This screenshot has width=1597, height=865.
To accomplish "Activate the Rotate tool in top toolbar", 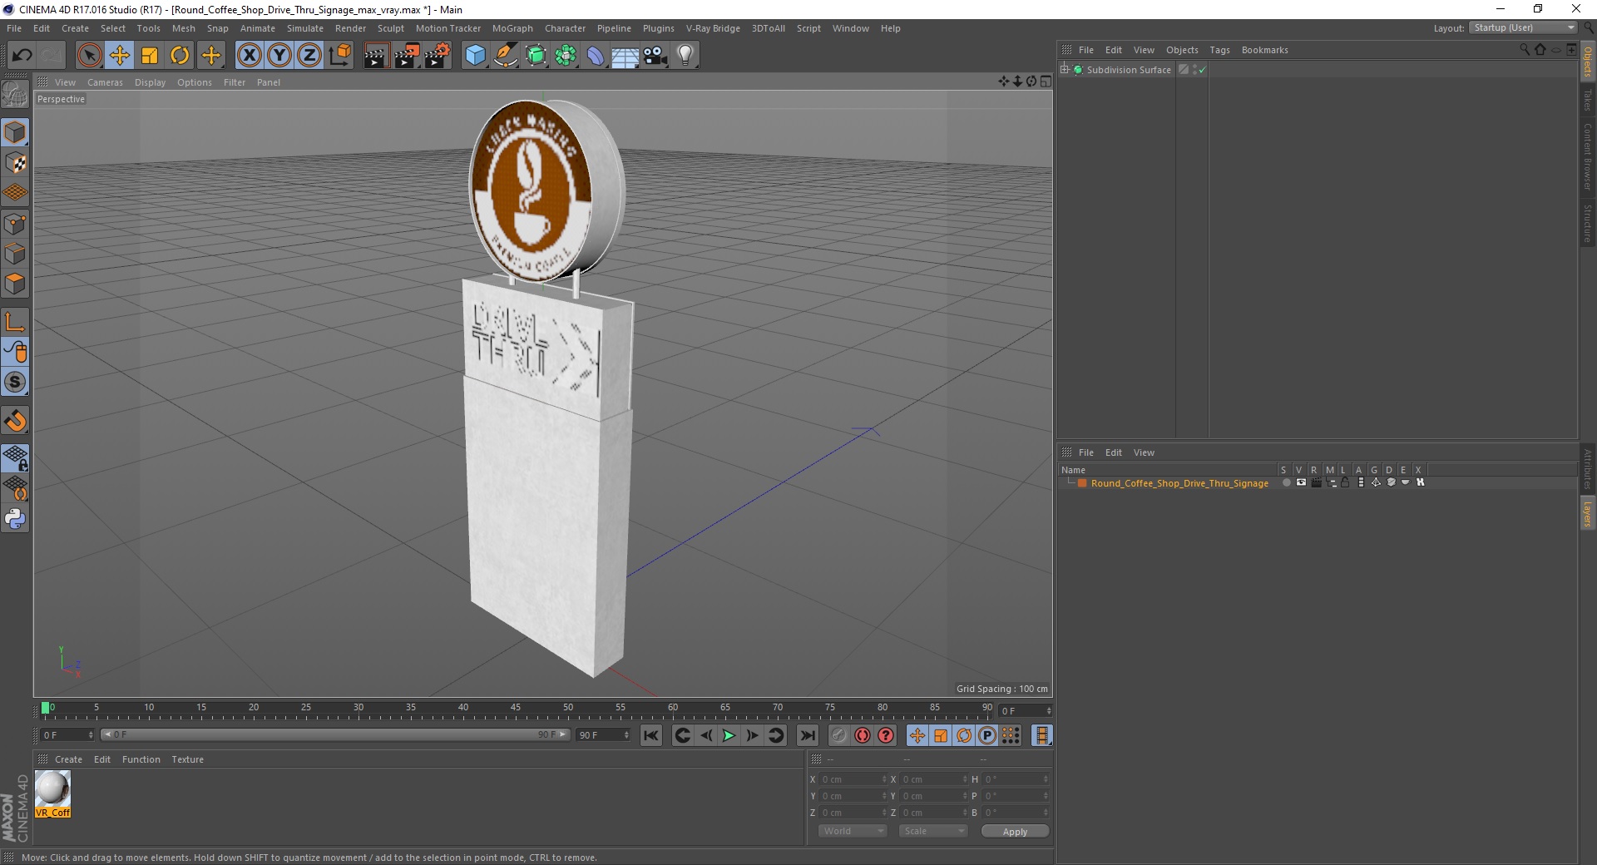I will coord(180,56).
